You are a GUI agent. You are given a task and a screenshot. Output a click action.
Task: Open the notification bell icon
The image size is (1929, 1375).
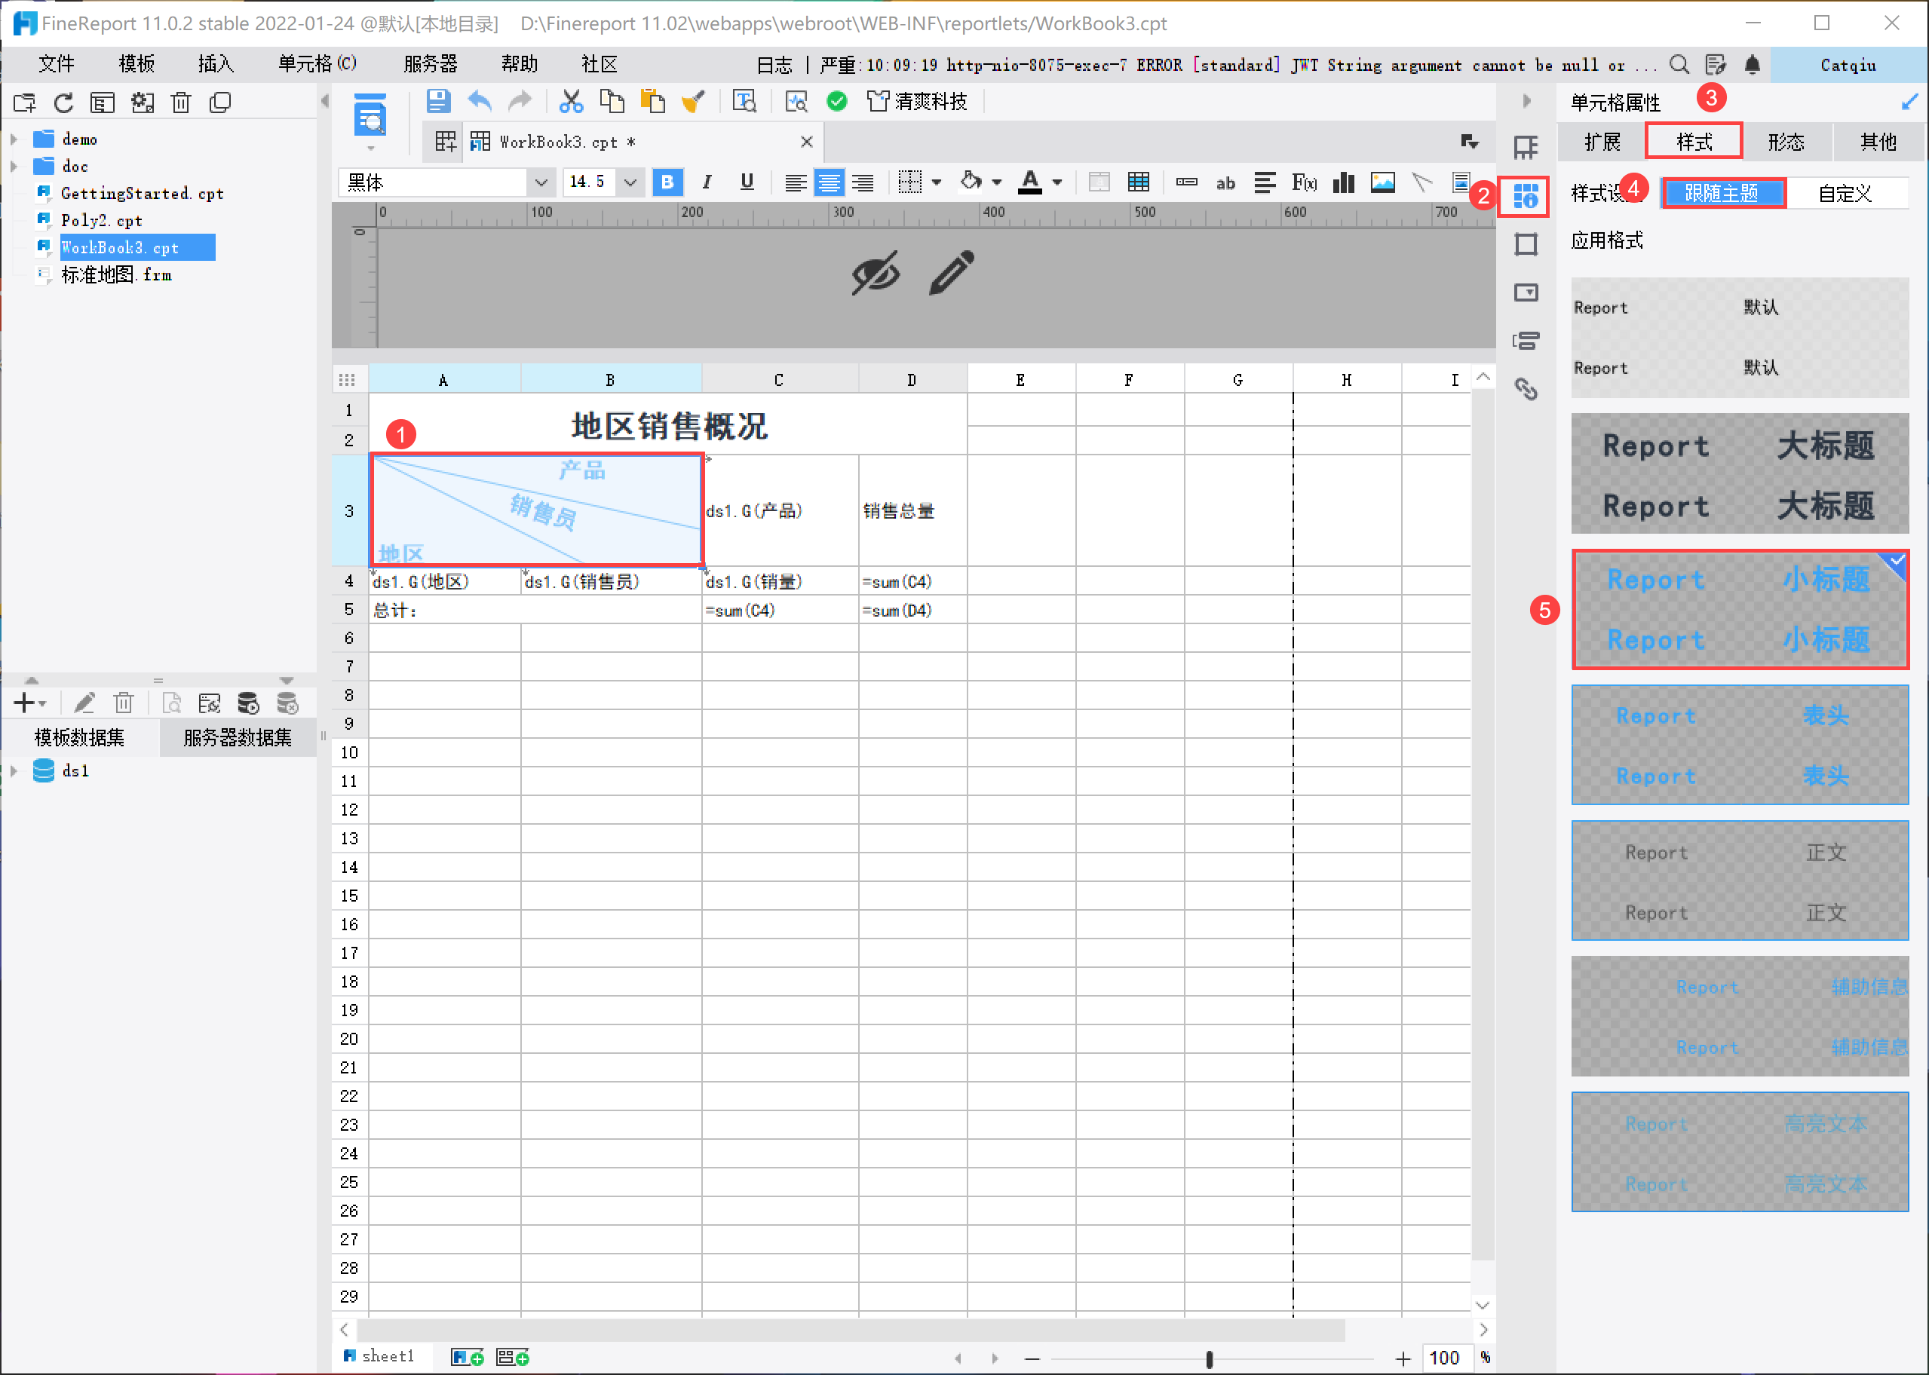click(1753, 64)
